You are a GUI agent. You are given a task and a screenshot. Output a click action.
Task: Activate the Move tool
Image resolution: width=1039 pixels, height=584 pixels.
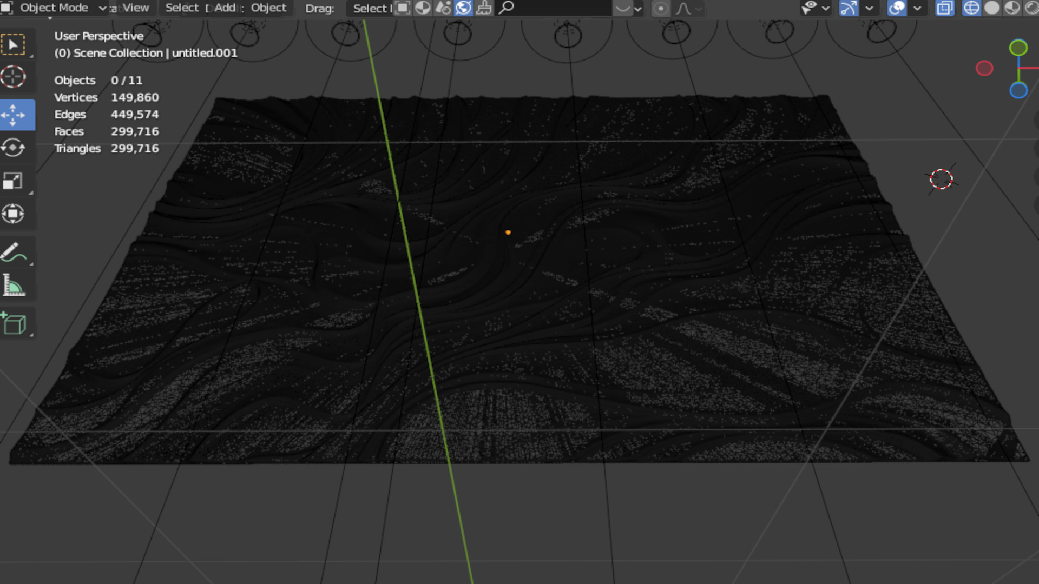(14, 115)
